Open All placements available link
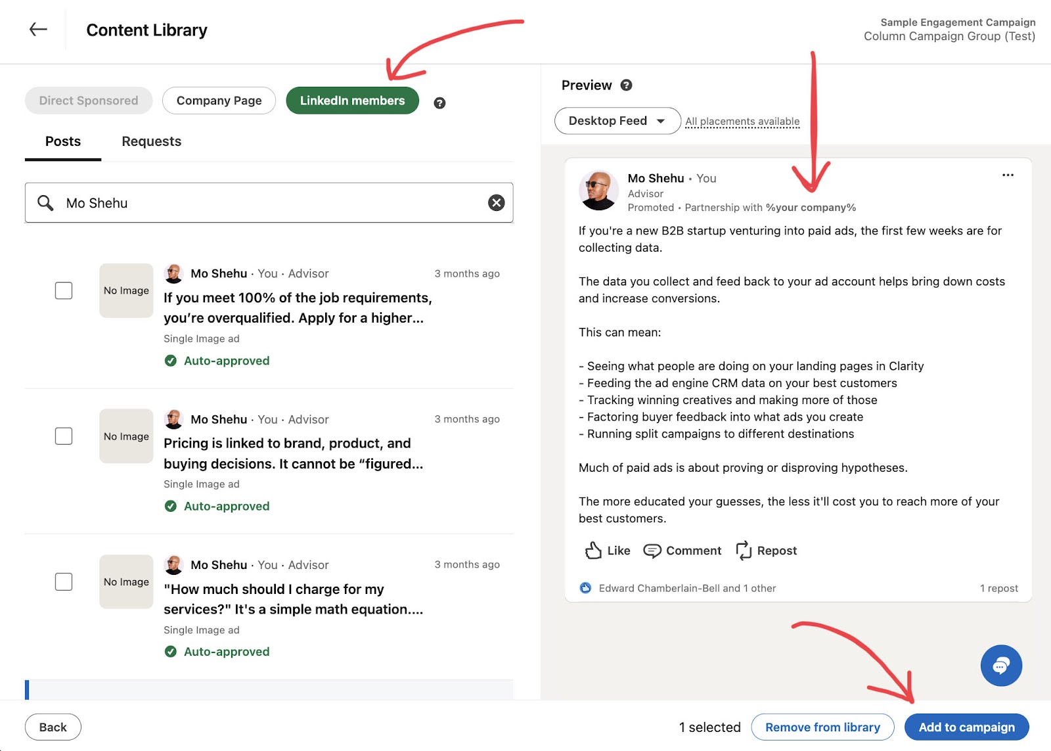 [742, 122]
